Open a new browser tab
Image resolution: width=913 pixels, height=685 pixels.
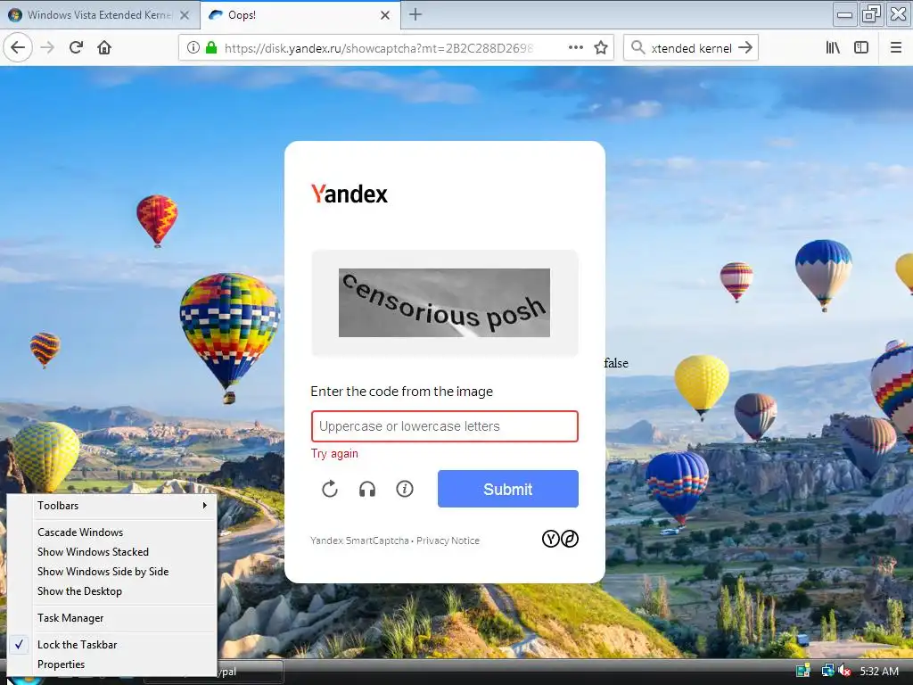click(415, 14)
